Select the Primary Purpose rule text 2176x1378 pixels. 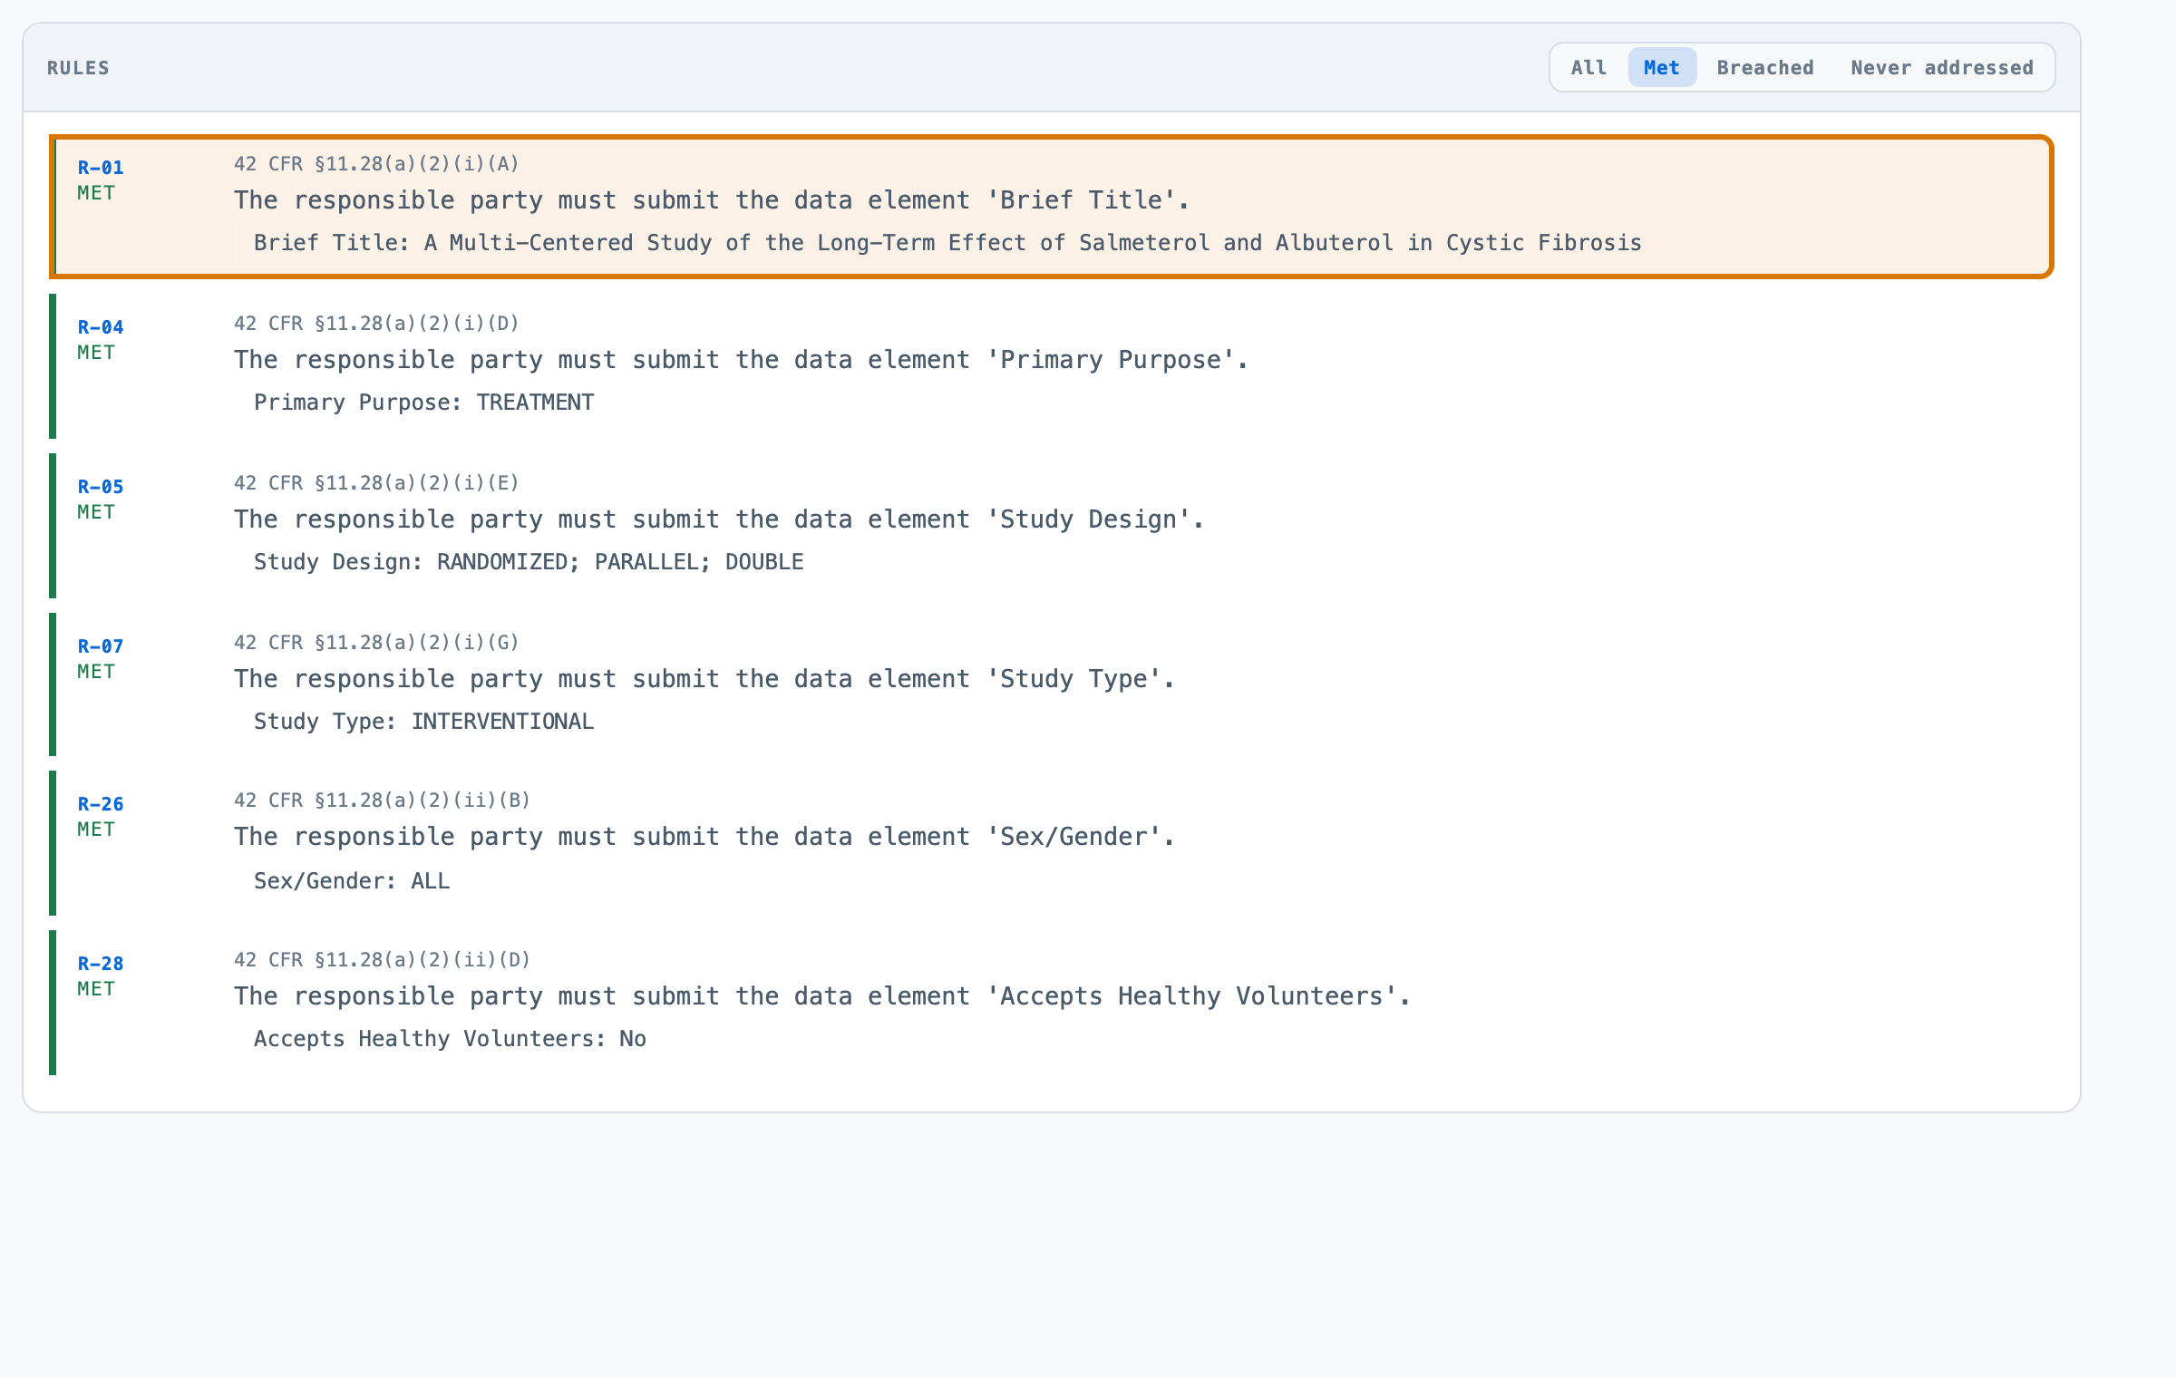coord(741,360)
